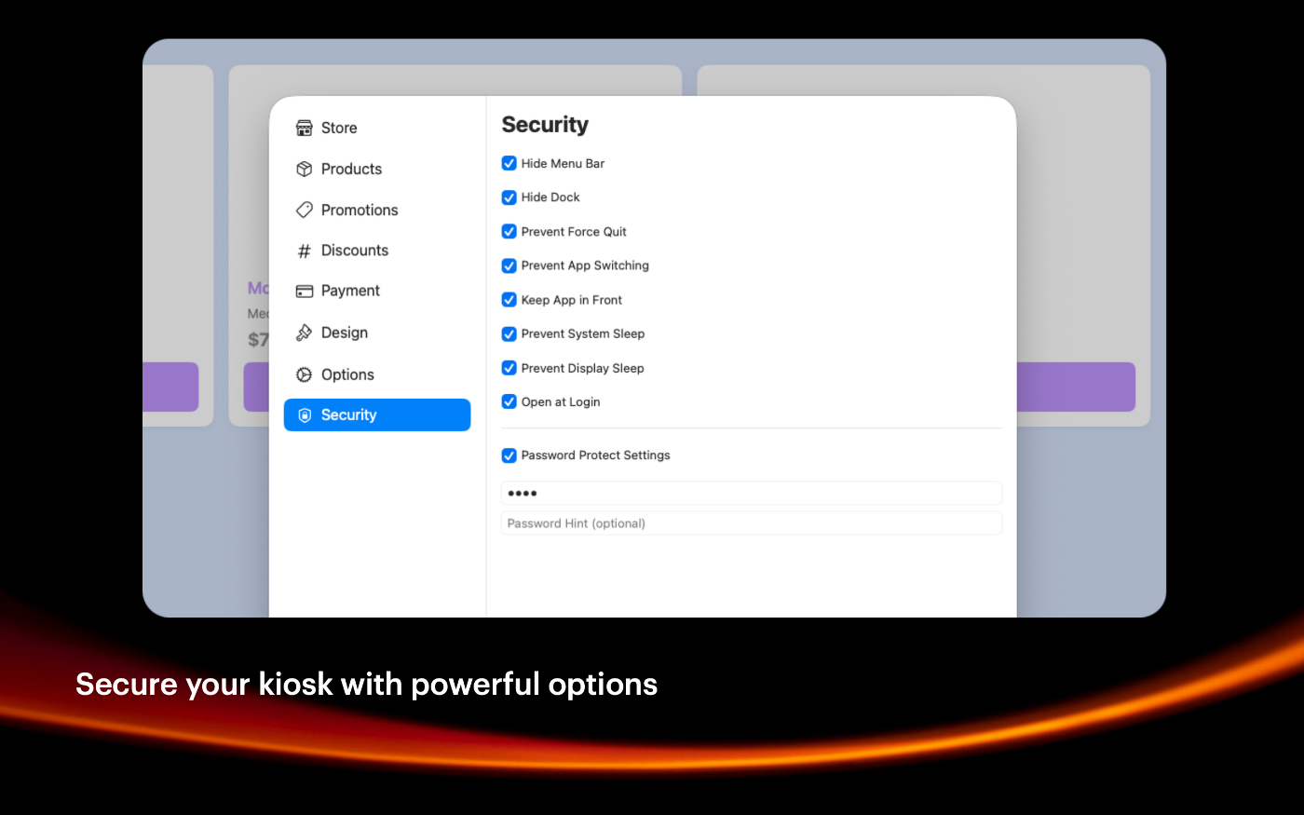Turn off Prevent App Switching

tap(509, 265)
